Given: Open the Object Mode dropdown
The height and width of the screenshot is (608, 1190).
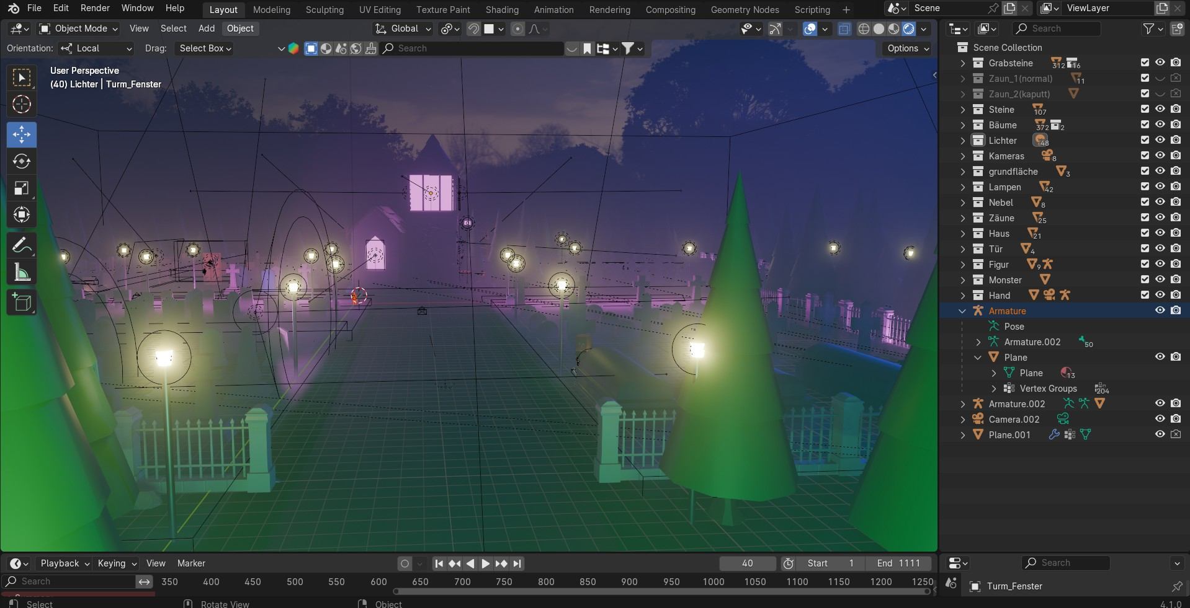Looking at the screenshot, I should [x=78, y=29].
